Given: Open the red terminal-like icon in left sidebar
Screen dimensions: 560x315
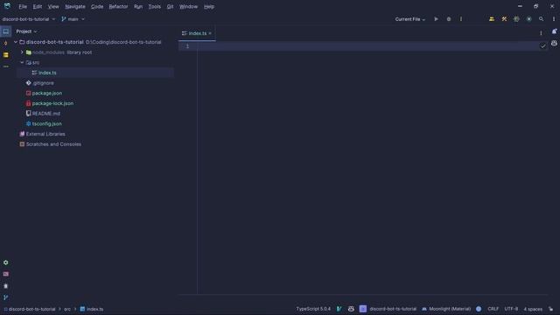Looking at the screenshot, I should [x=6, y=274].
